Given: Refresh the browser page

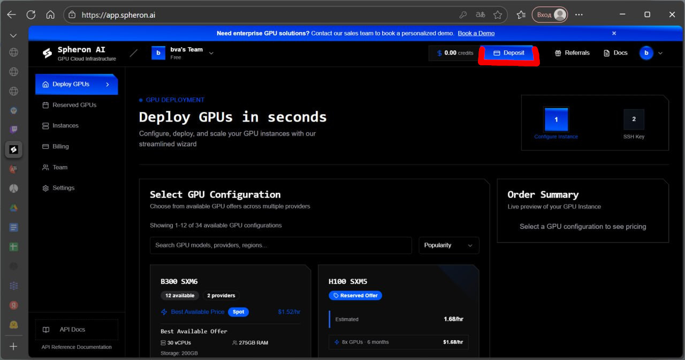Looking at the screenshot, I should pos(31,15).
